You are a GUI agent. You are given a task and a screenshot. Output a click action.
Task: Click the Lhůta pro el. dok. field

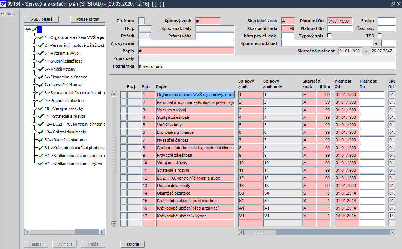pyautogui.click(x=288, y=36)
